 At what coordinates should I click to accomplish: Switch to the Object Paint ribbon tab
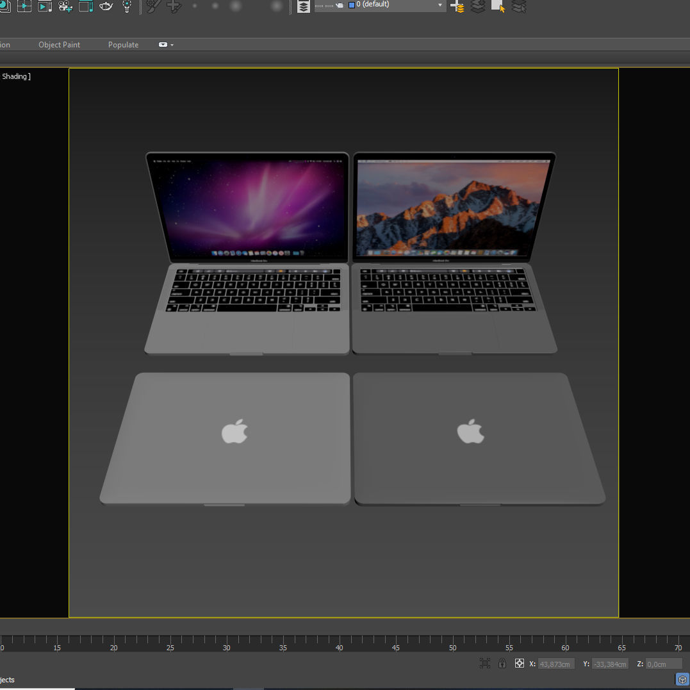[x=60, y=45]
